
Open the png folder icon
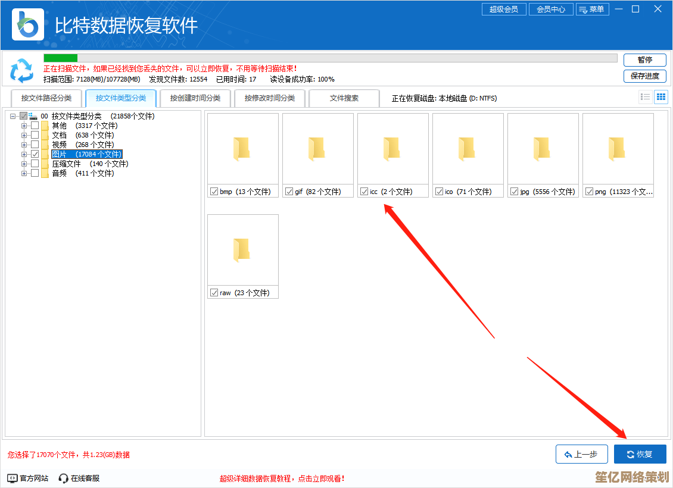click(617, 149)
